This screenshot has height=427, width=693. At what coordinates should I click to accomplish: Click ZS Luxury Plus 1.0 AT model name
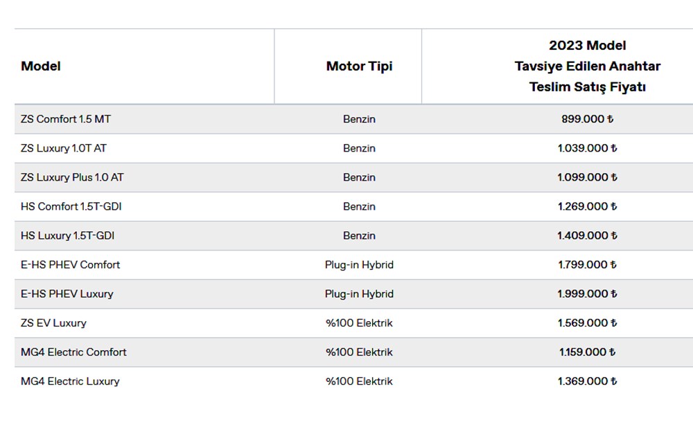click(x=72, y=177)
